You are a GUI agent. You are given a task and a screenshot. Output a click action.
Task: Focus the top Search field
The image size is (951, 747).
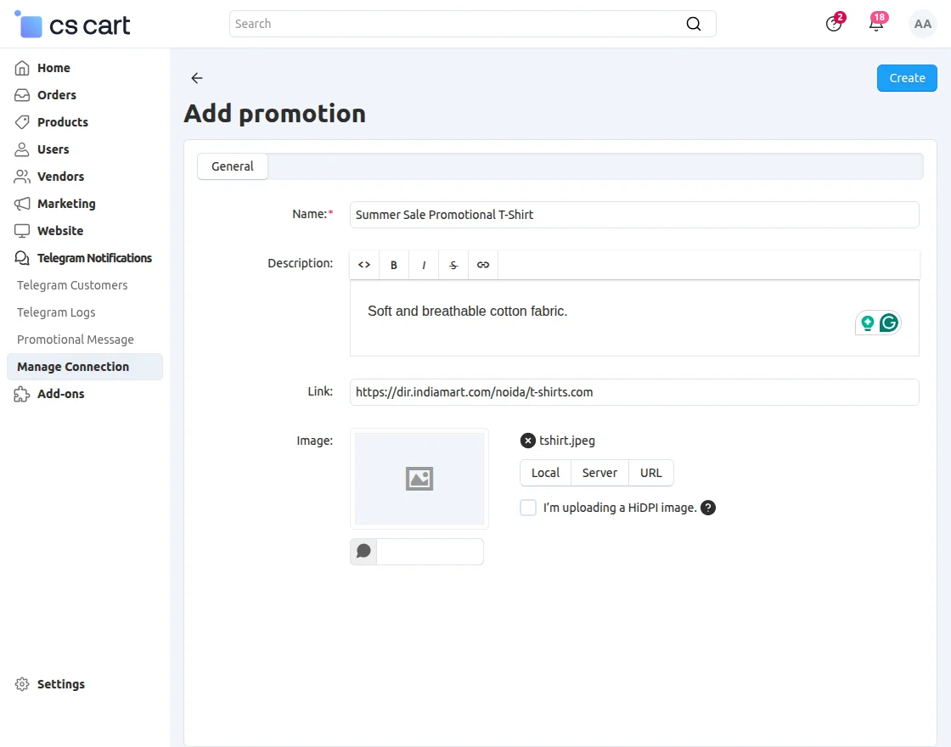tap(472, 24)
